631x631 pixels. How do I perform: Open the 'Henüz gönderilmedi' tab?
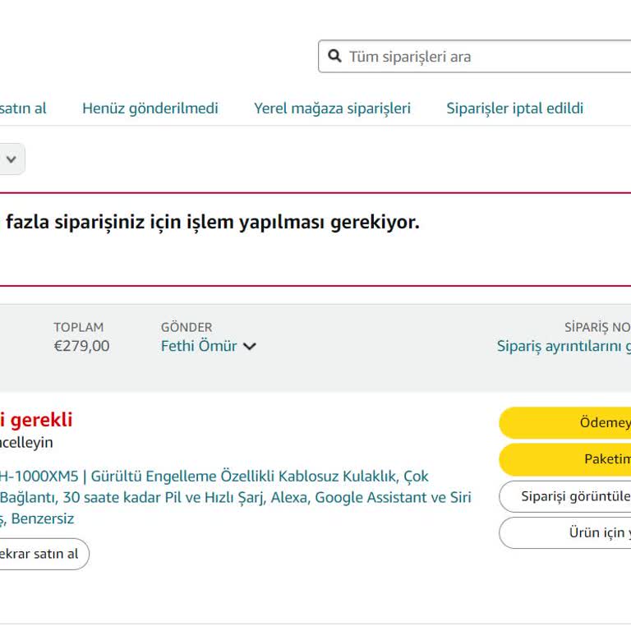tap(150, 108)
